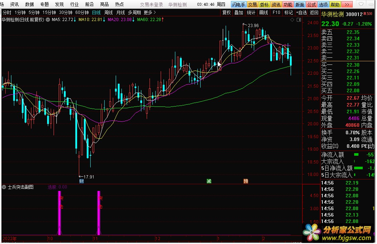Click the 标记 mark button
Screen dimensions: 377x244
(x=288, y=12)
